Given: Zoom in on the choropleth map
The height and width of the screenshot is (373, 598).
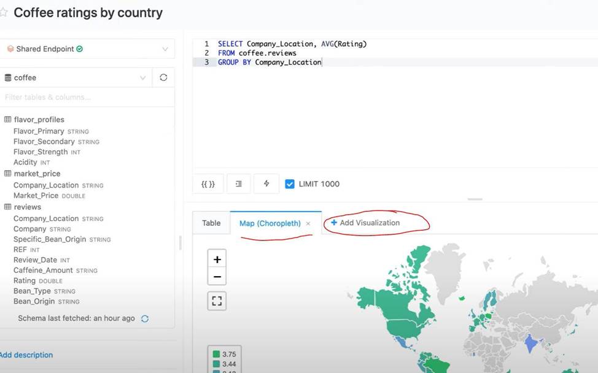Looking at the screenshot, I should 217,260.
